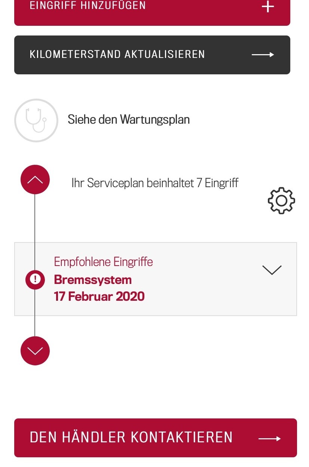Click the KILOMETERSTAND AKTUALISIEREN text
Screen dimensions: 309x467
(117, 54)
